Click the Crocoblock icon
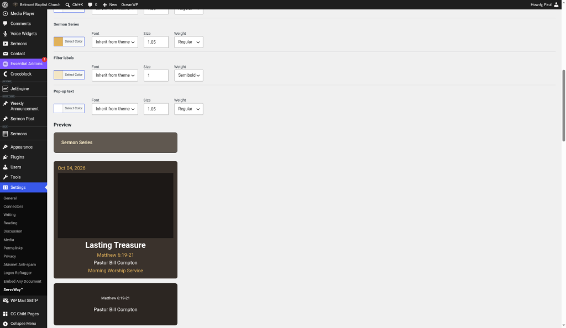 [5, 74]
